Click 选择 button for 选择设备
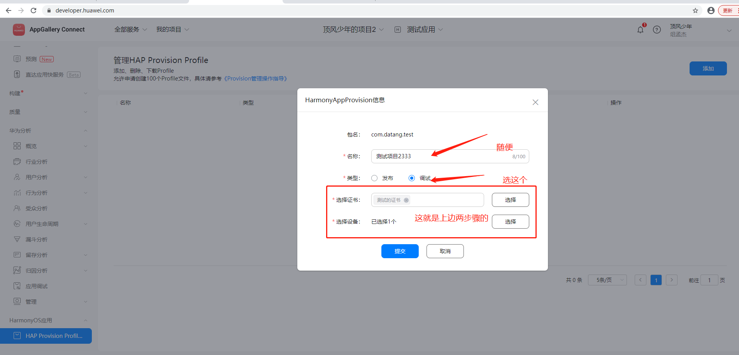 pyautogui.click(x=511, y=222)
